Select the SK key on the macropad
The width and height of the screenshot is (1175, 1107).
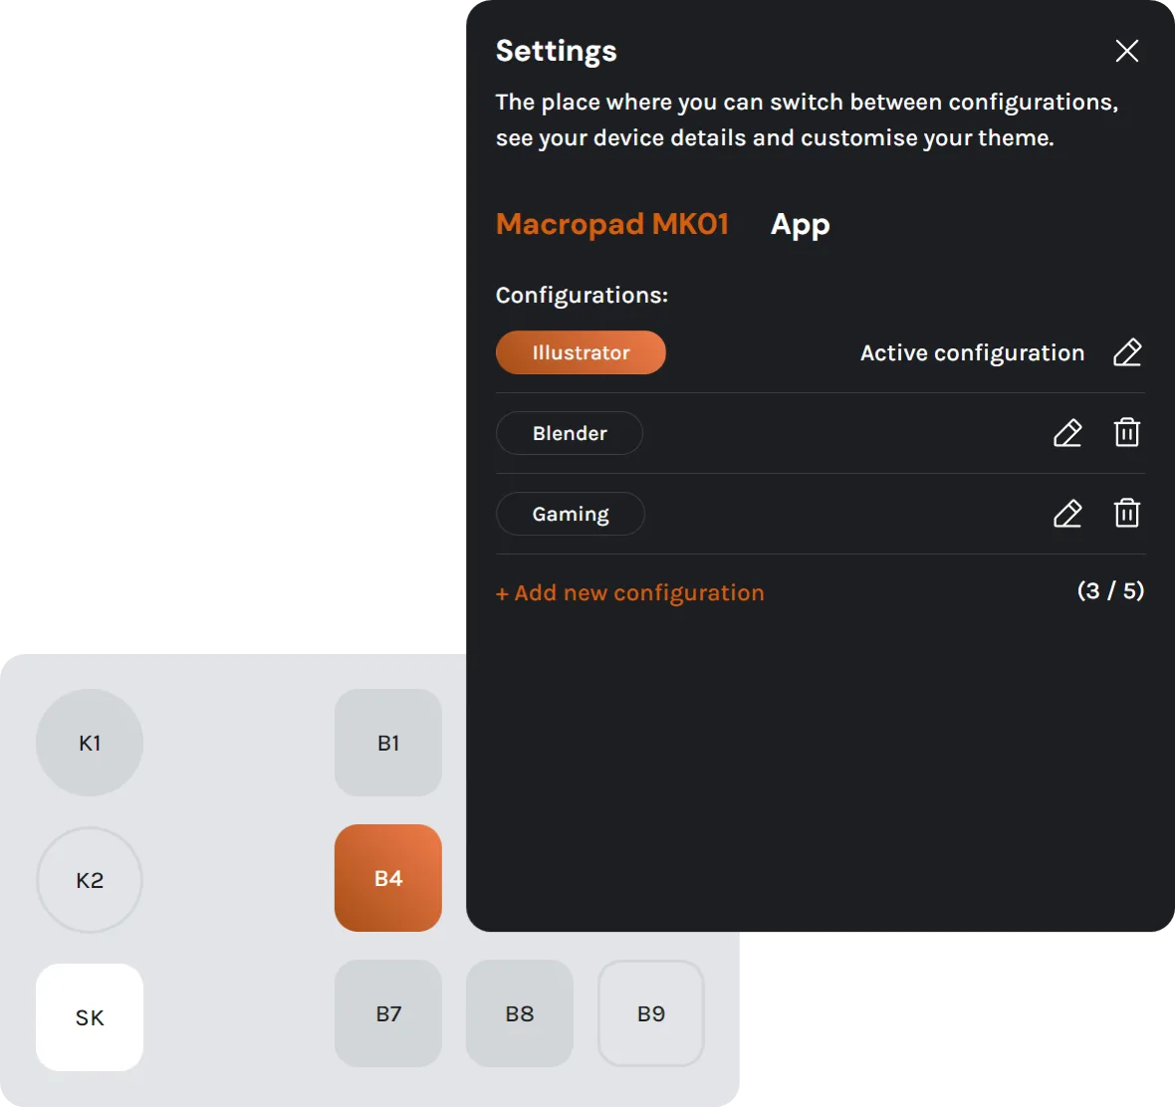click(89, 1017)
